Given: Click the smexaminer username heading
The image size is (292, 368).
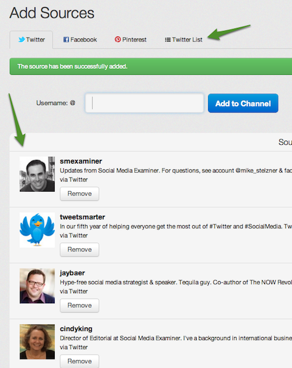Looking at the screenshot, I should (81, 161).
